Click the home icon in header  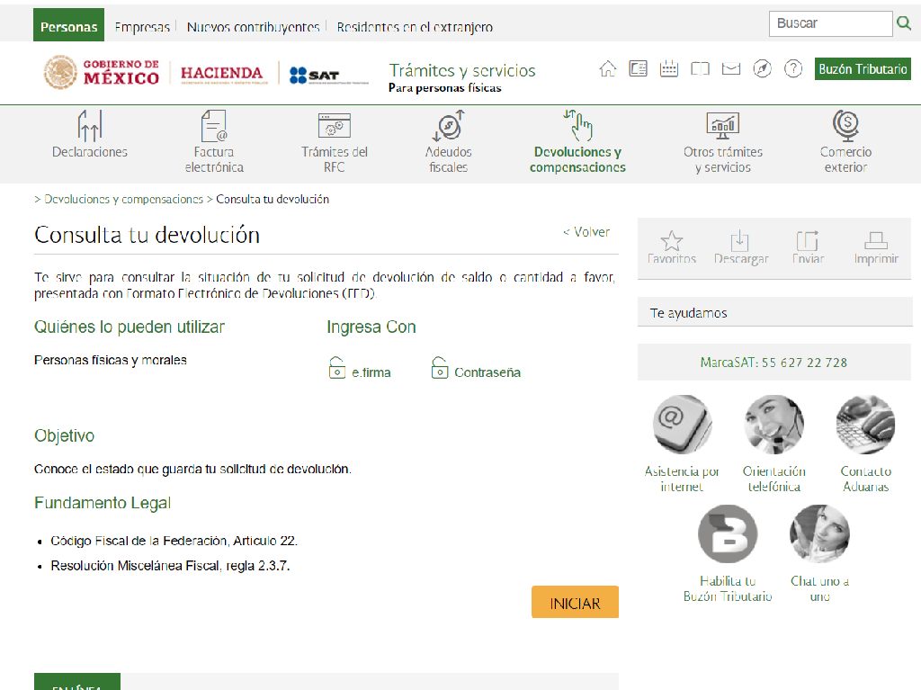coord(608,69)
